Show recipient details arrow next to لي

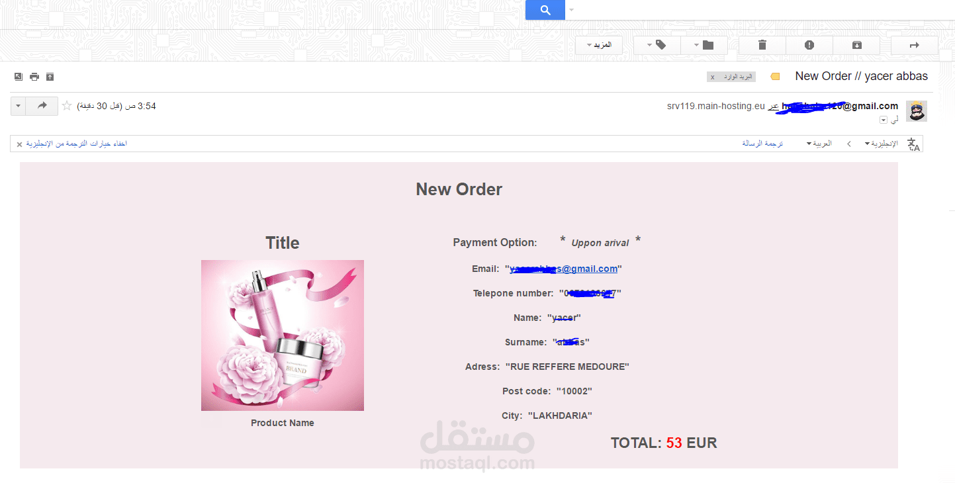click(883, 120)
